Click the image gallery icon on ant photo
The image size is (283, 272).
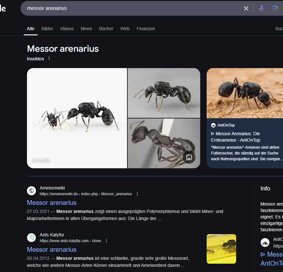189,157
